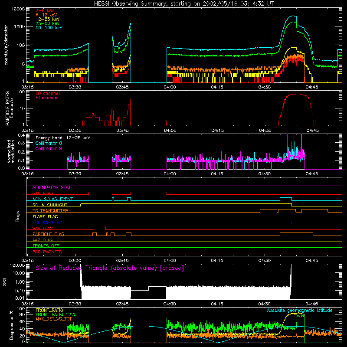
Task: Click the LO channel plateau peak near 04:40
Action: (298, 94)
